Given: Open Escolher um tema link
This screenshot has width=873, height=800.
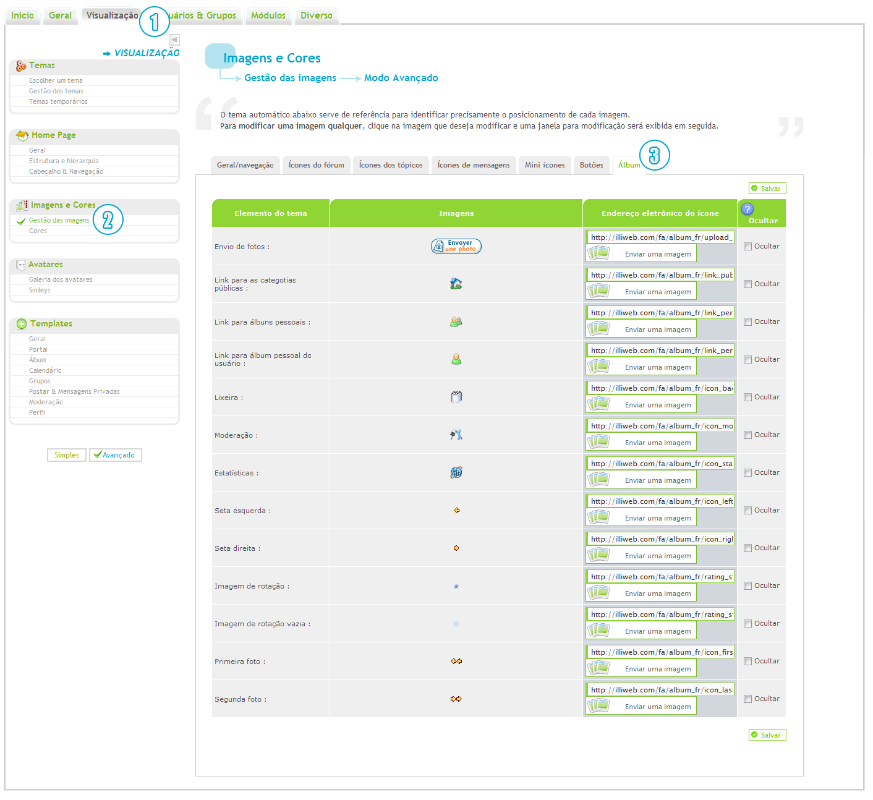Looking at the screenshot, I should 56,80.
